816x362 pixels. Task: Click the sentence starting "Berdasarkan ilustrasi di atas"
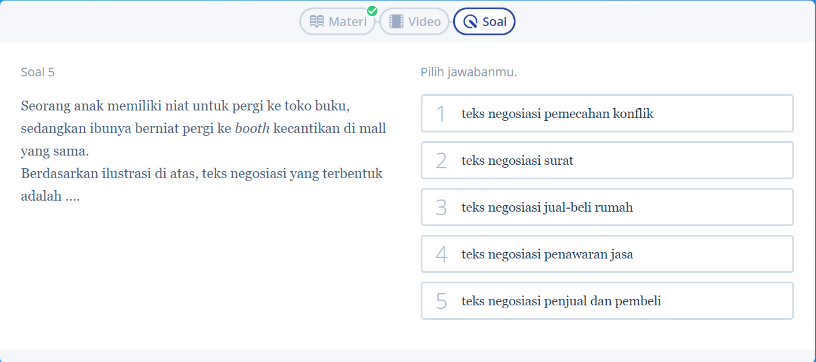(x=201, y=173)
